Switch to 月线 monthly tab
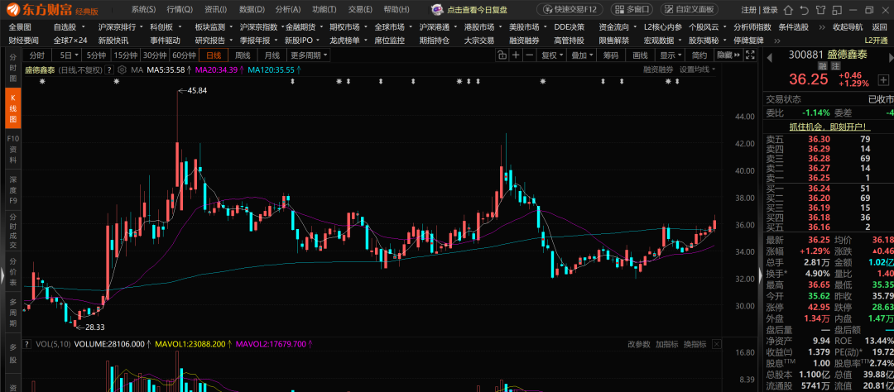The width and height of the screenshot is (894, 392). pos(272,55)
